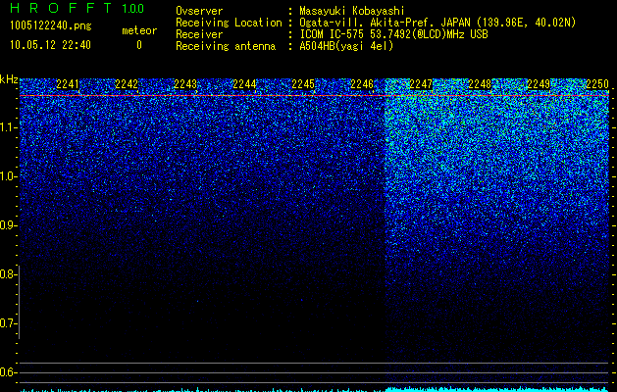Click the cyan signal level graph at bottom

pyautogui.click(x=314, y=389)
